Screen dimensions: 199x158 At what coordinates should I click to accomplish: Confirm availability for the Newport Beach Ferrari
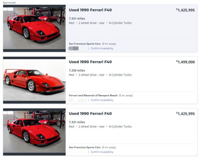click(102, 100)
